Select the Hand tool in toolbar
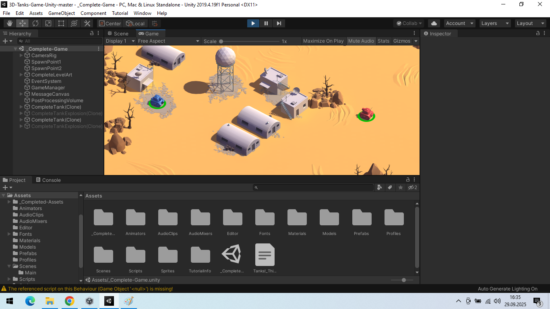 point(10,23)
